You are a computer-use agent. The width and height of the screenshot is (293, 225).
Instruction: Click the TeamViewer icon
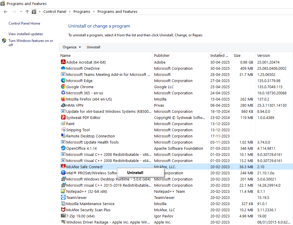(x=63, y=197)
